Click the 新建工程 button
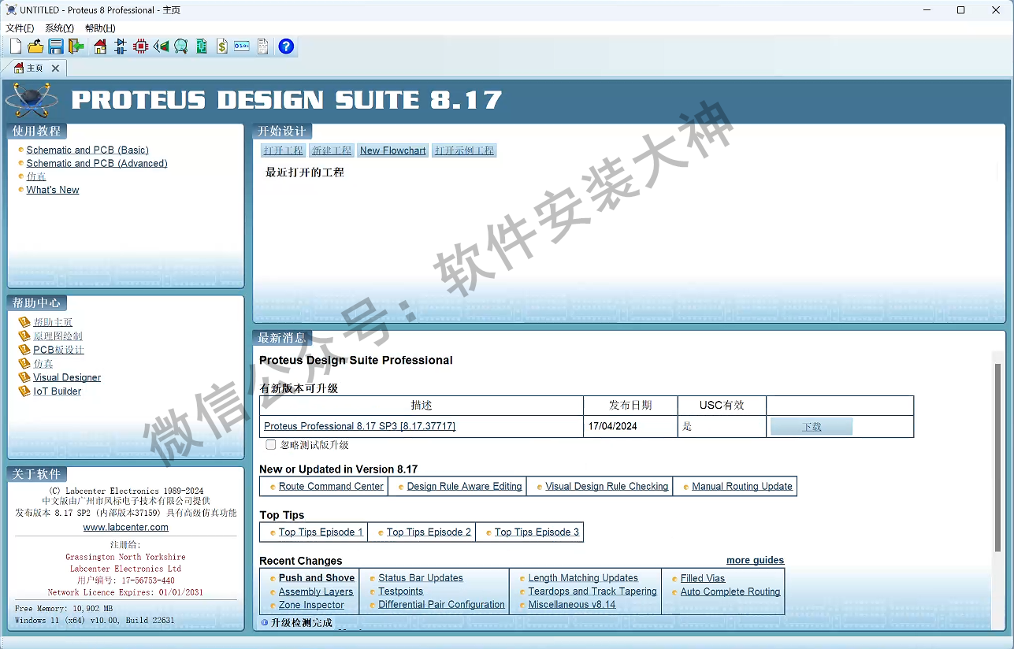1014x649 pixels. pyautogui.click(x=332, y=150)
